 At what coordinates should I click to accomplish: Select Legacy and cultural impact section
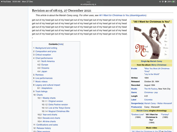[x=48, y=85]
